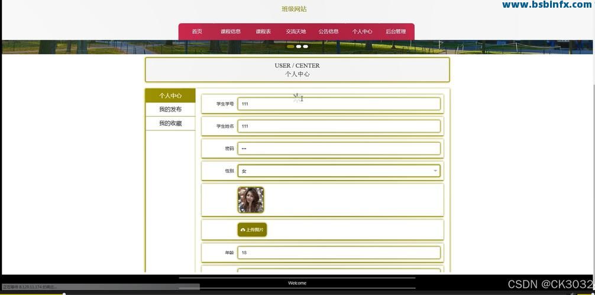Go to 首页 in the navigation bar
595x295 pixels.
[197, 32]
